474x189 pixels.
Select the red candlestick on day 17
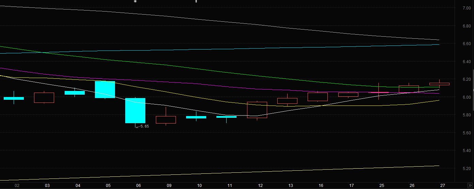pos(348,95)
